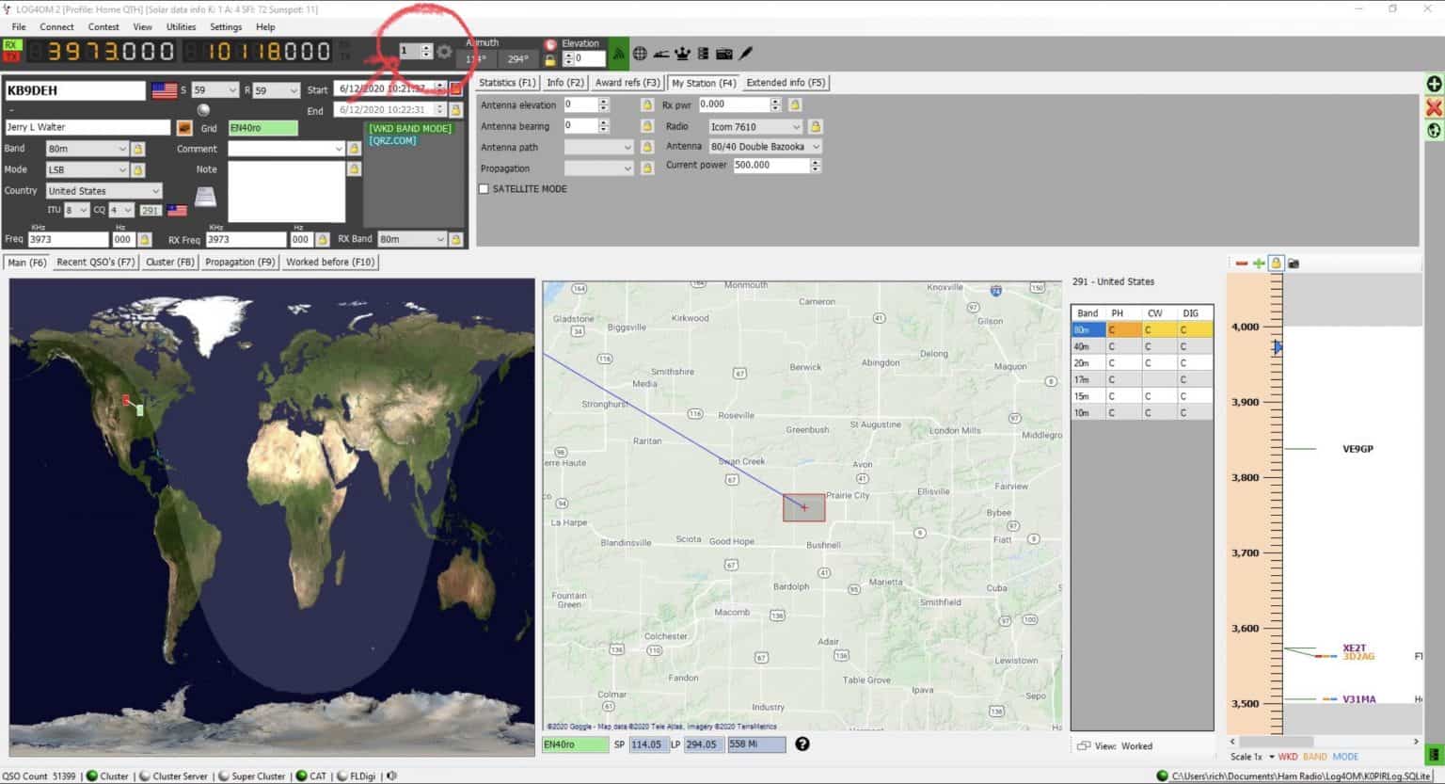Click the callsign field showing KB9DEH

coord(73,90)
